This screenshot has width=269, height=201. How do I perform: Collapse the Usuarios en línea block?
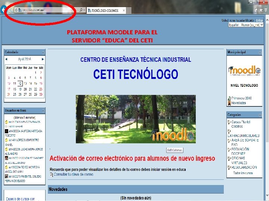click(x=43, y=111)
